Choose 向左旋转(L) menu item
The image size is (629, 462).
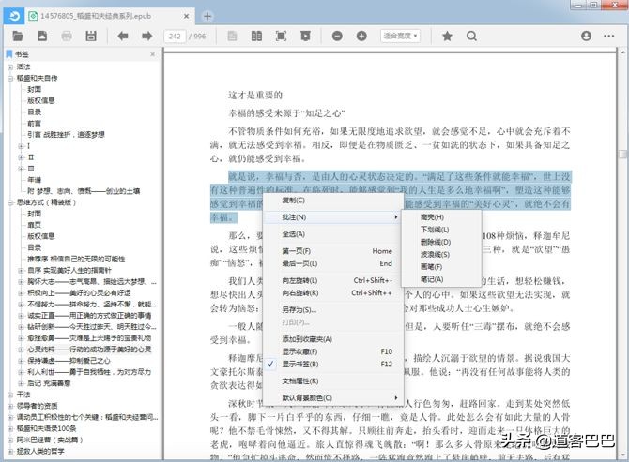click(332, 280)
